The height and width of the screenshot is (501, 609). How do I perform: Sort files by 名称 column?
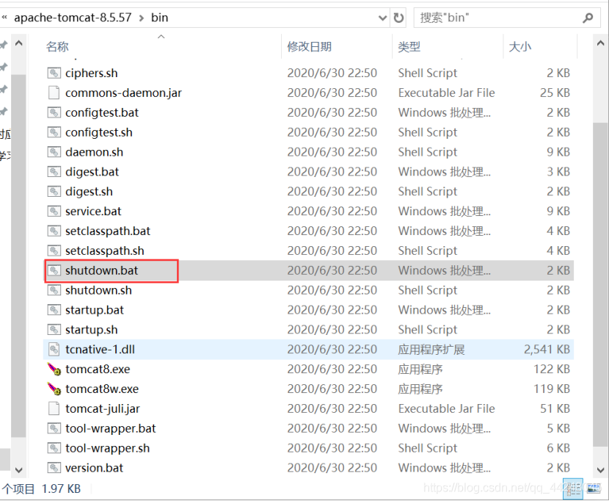(x=57, y=47)
